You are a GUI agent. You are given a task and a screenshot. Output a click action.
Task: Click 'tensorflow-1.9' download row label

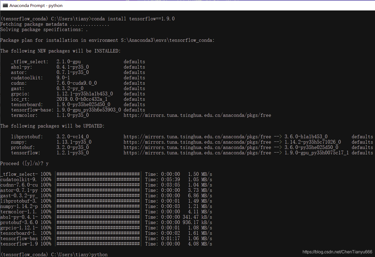click(19, 244)
